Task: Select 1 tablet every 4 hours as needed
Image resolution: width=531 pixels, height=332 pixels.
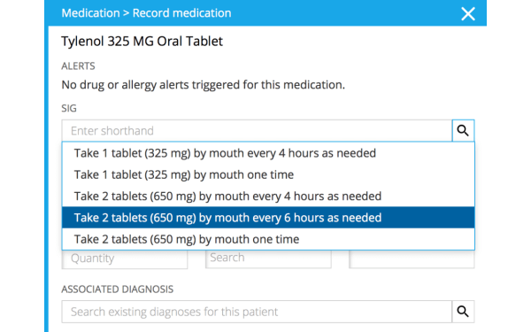Action: point(268,153)
